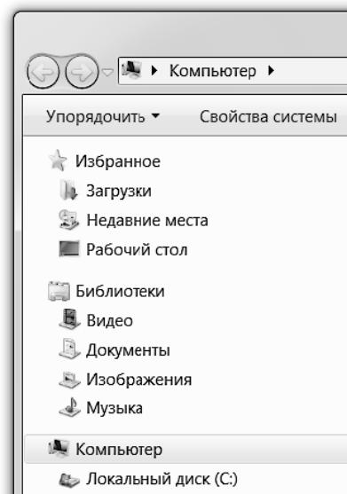This screenshot has height=494, width=347.
Task: Select Избранное in navigation pane
Action: pyautogui.click(x=118, y=161)
